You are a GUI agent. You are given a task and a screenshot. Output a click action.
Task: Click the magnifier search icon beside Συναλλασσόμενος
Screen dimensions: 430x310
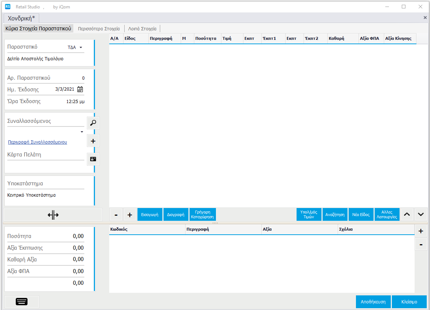(93, 123)
